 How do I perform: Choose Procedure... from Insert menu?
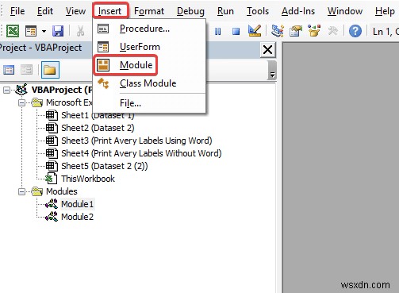tap(150, 29)
